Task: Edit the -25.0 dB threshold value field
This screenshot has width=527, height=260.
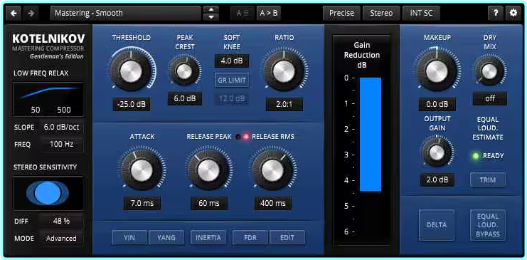Action: click(x=132, y=105)
